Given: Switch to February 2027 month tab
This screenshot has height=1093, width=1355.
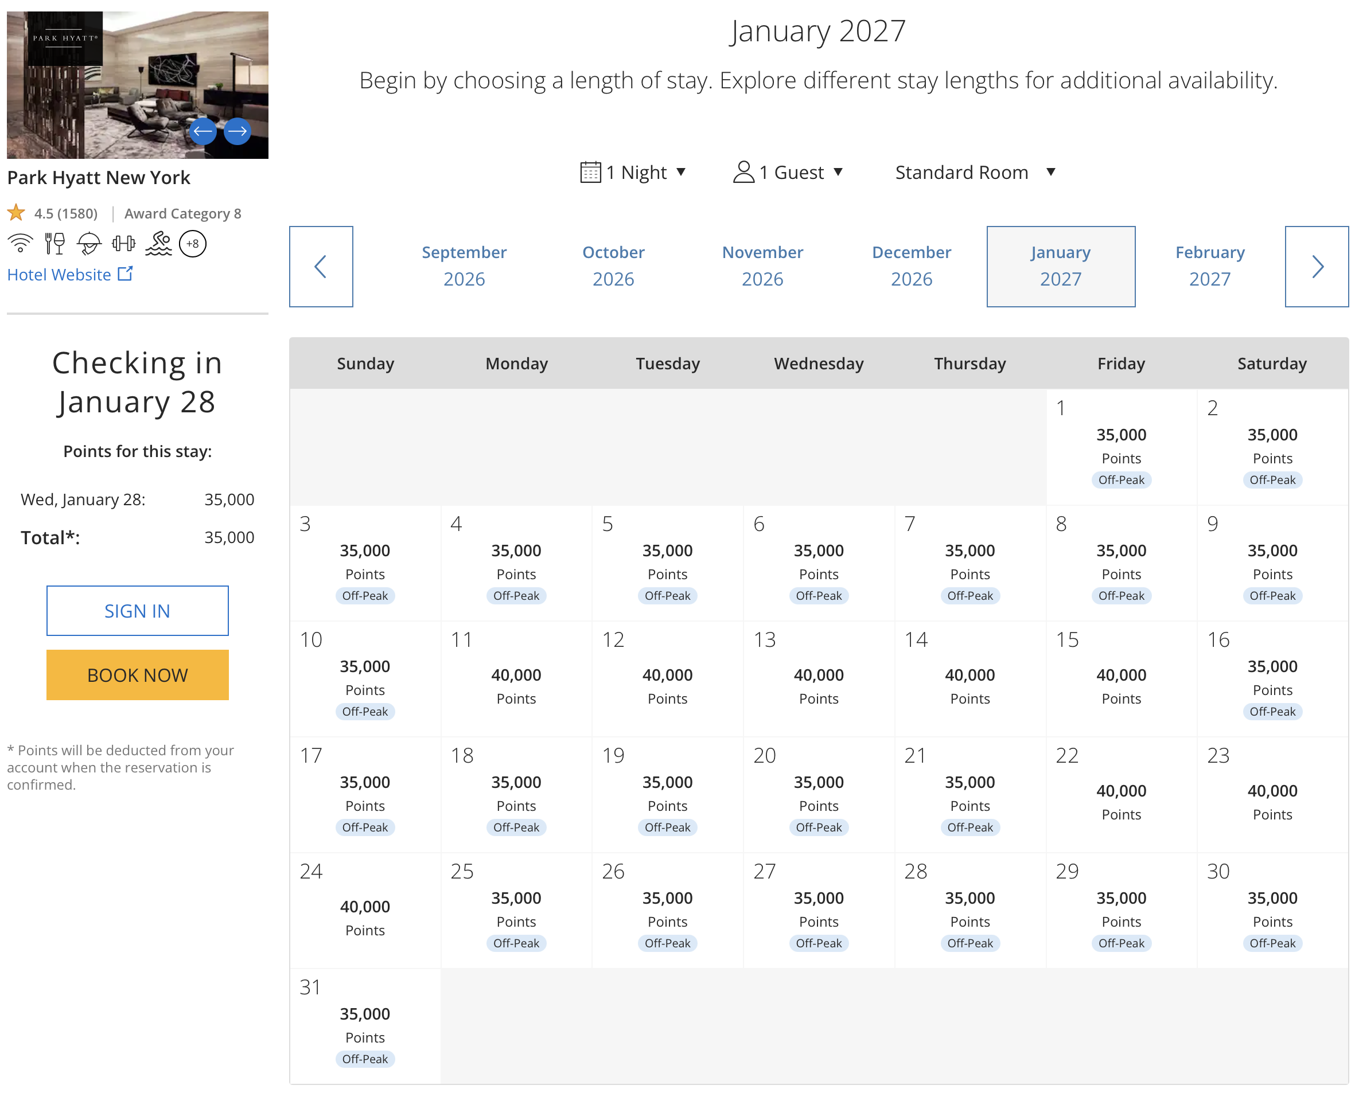Looking at the screenshot, I should pyautogui.click(x=1209, y=266).
